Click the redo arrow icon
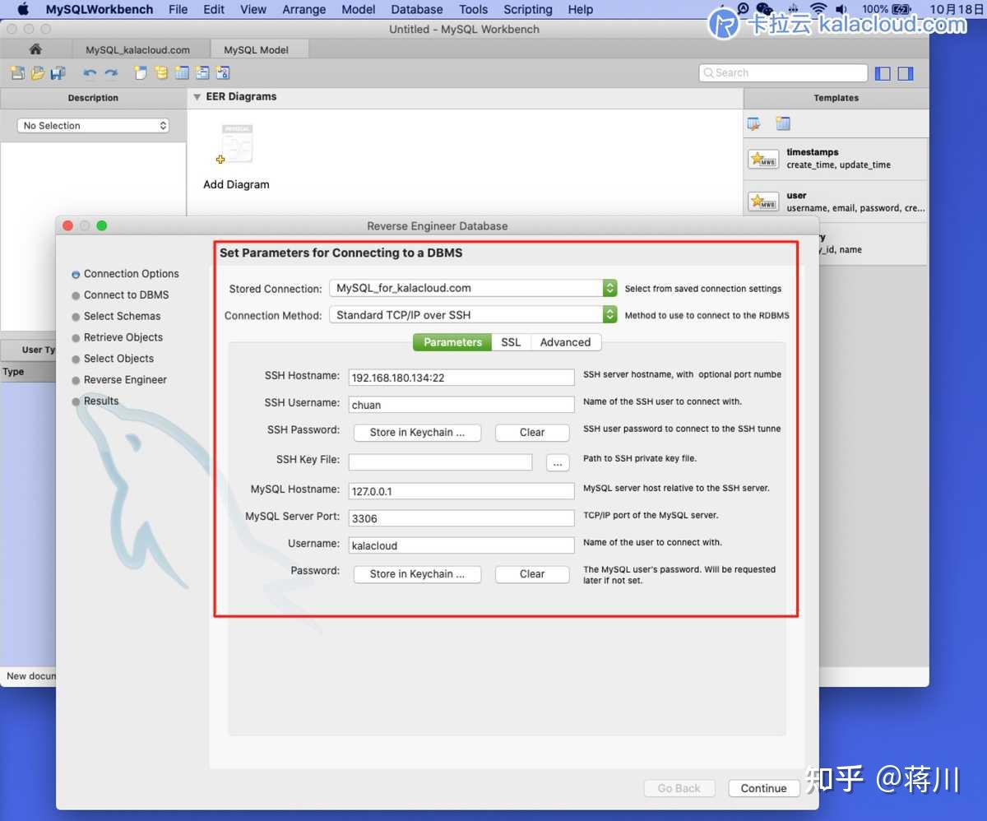Viewport: 987px width, 821px height. click(111, 73)
